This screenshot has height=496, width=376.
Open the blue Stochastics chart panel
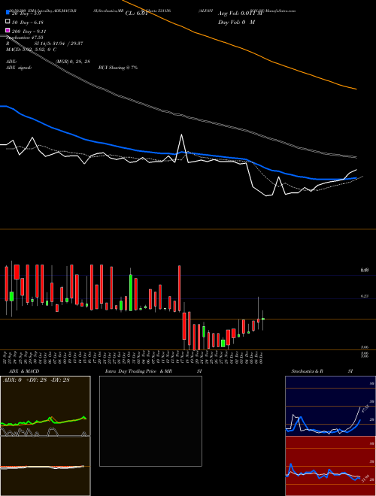331,406
